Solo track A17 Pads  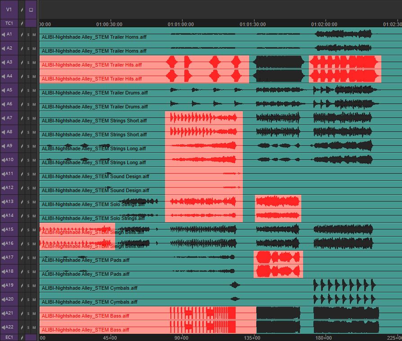coord(28,258)
